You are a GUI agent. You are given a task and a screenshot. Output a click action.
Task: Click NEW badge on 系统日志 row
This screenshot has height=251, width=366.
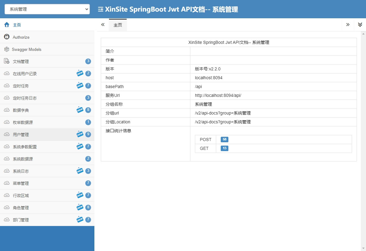coord(80,171)
